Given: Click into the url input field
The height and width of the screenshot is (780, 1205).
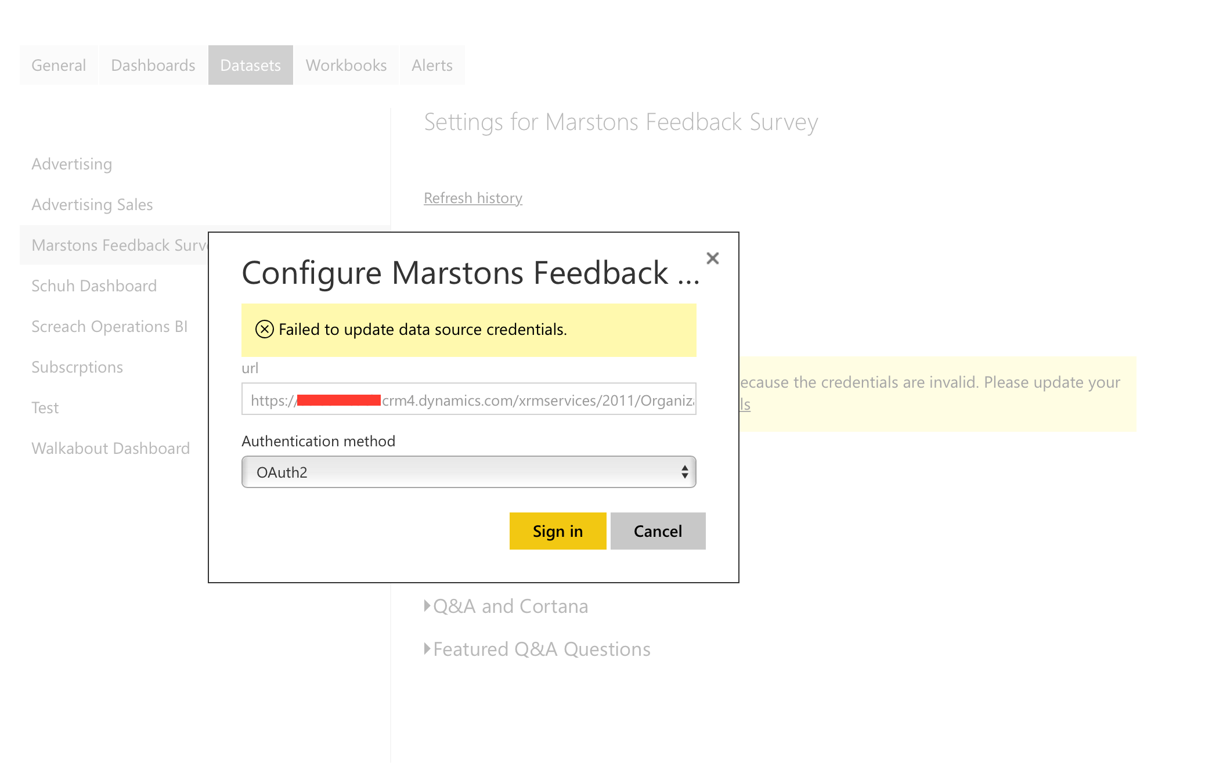Looking at the screenshot, I should (468, 399).
